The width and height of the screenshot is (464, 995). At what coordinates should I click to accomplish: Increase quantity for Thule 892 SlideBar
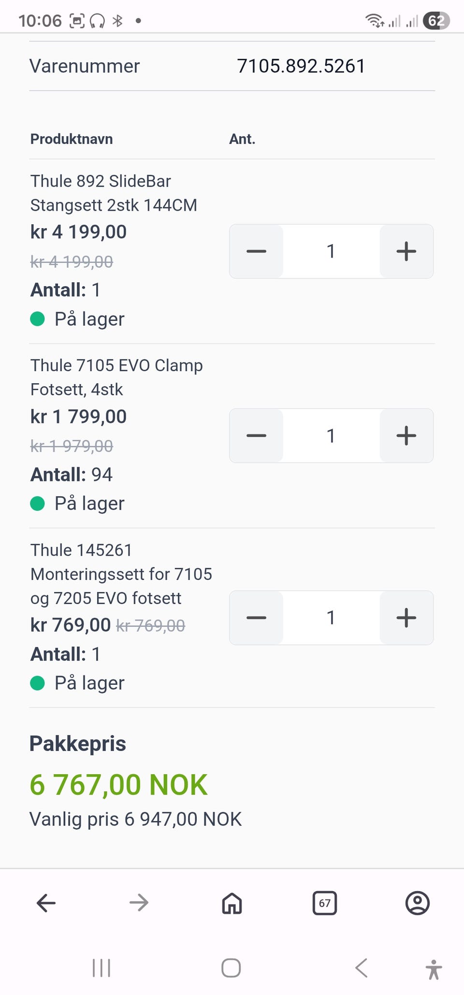click(406, 251)
